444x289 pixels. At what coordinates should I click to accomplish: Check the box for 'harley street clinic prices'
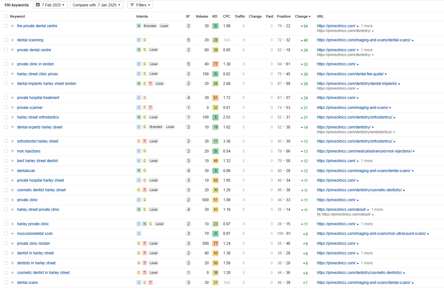pyautogui.click(x=6, y=74)
